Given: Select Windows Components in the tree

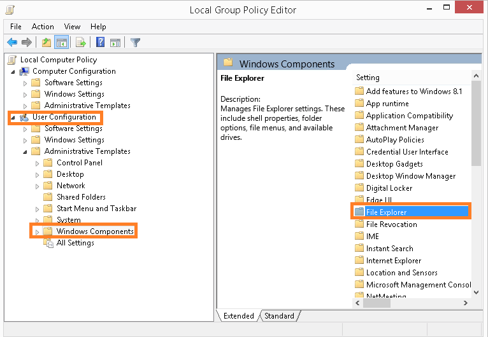Looking at the screenshot, I should click(95, 231).
